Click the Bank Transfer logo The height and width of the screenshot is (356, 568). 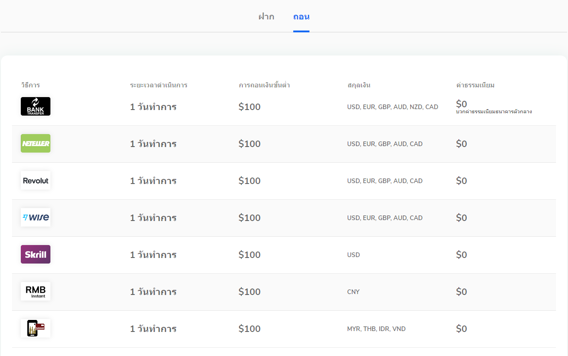coord(36,106)
